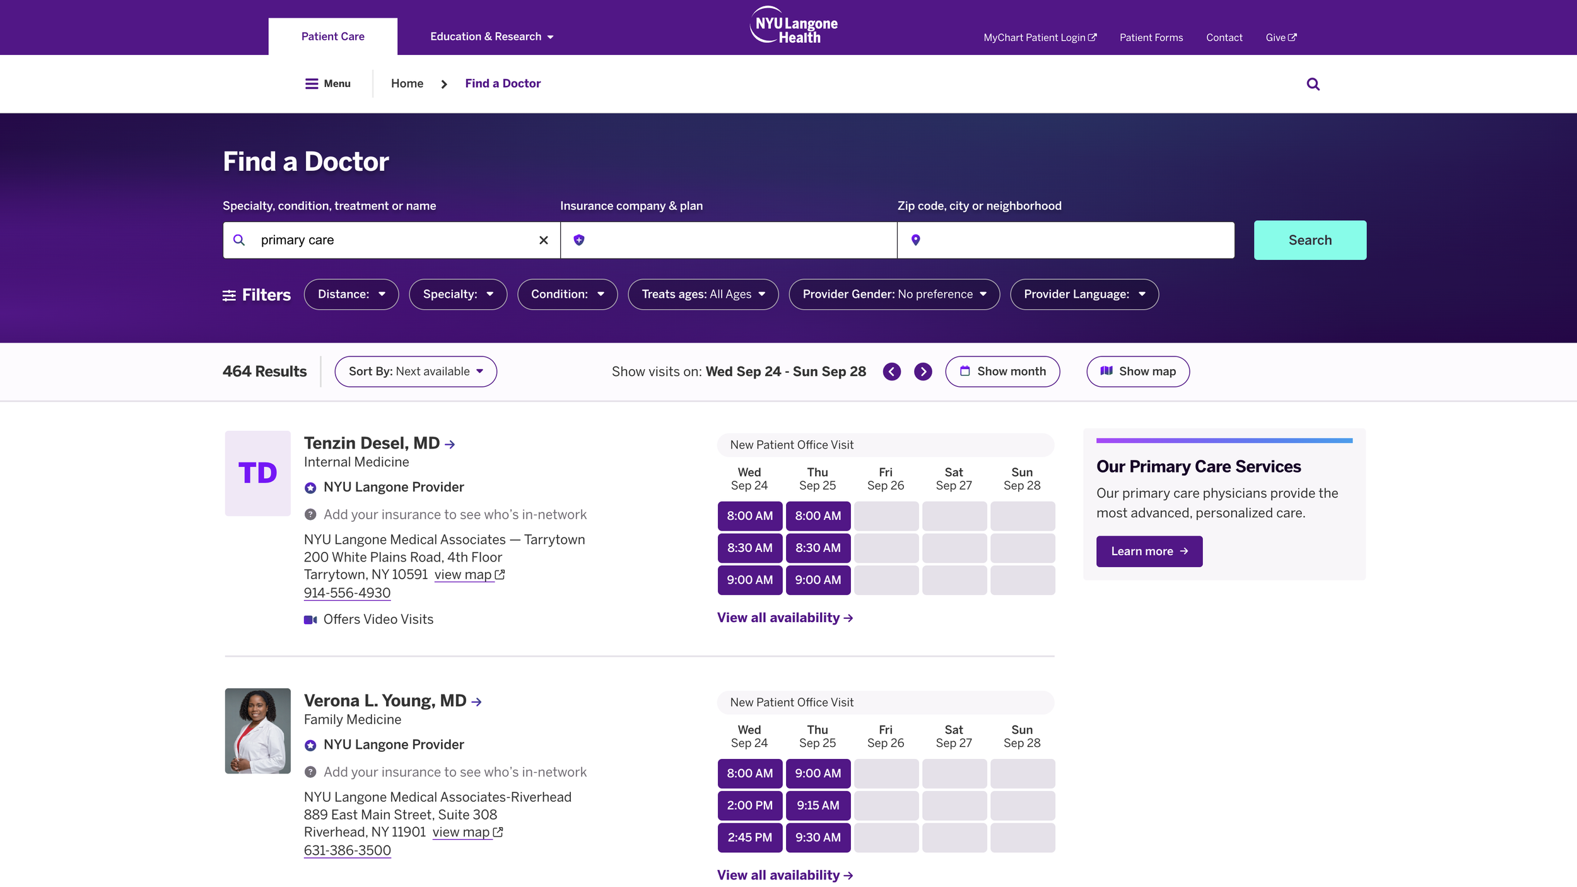Click the NYU Langone Health logo
Viewport: 1577px width, 887px height.
(794, 26)
